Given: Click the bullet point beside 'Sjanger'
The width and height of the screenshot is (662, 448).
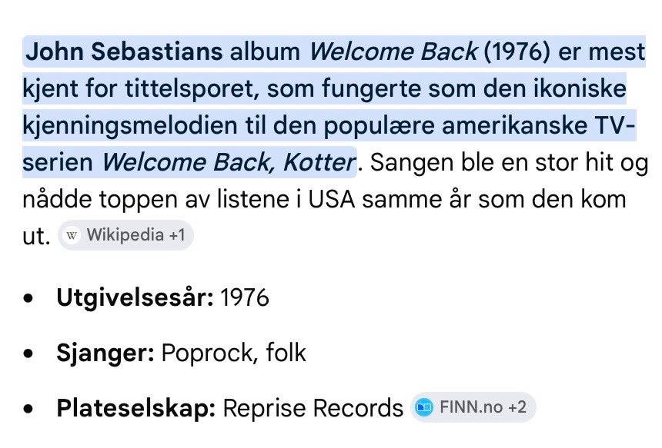Looking at the screenshot, I should (x=28, y=353).
